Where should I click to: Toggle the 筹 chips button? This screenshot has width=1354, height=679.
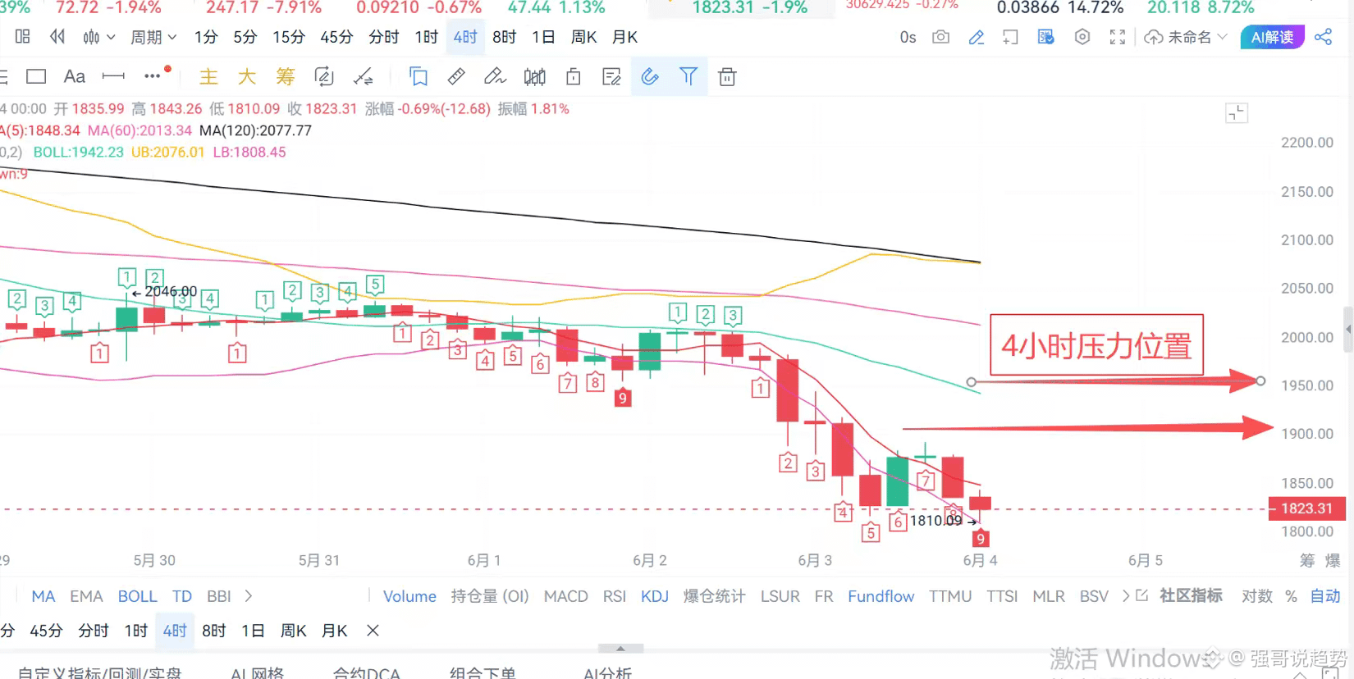(285, 76)
